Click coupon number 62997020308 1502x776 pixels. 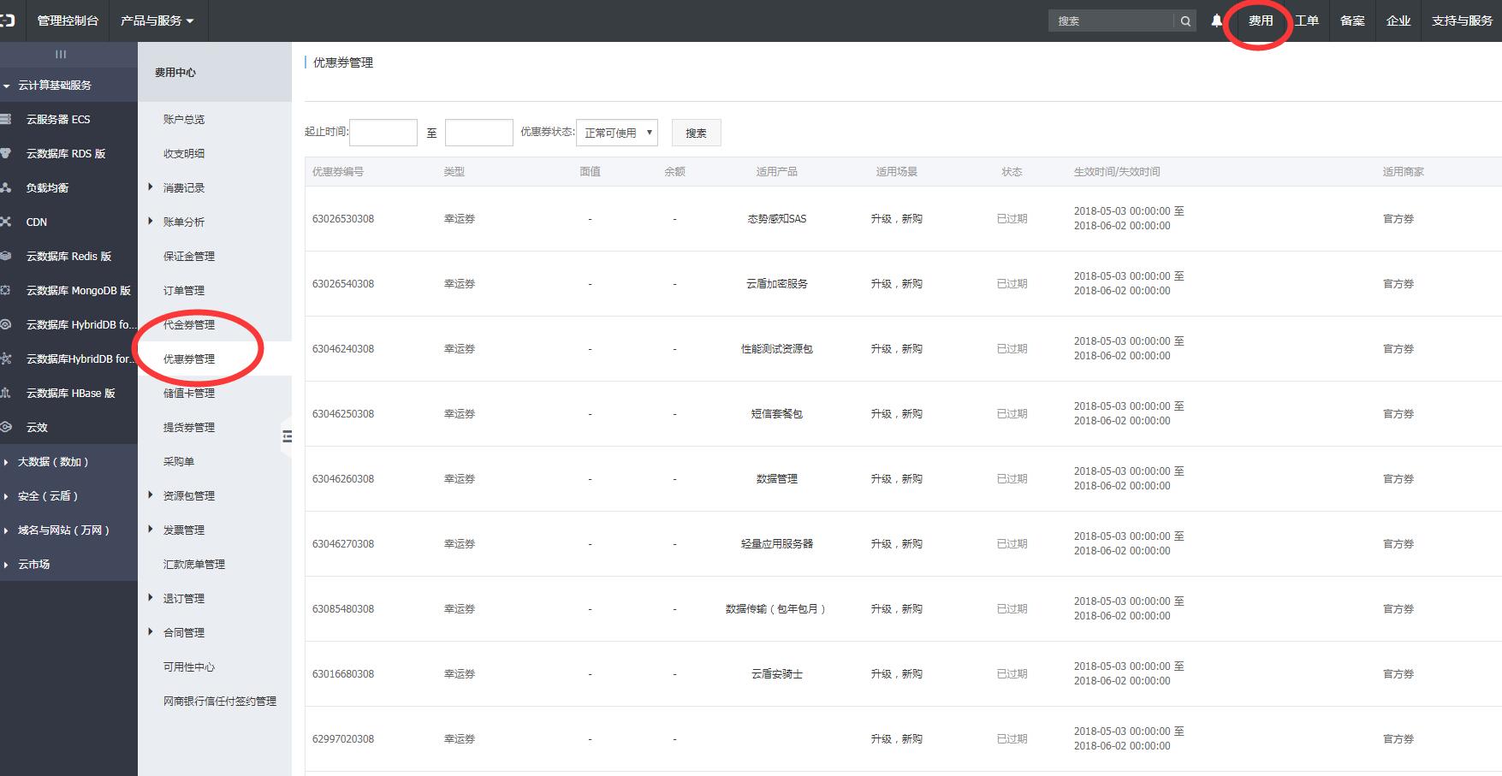343,738
